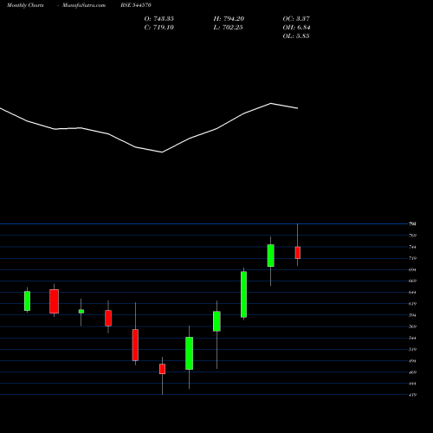433x433 pixels.
Task: Click the 569 price axis label
Action: (x=413, y=326)
